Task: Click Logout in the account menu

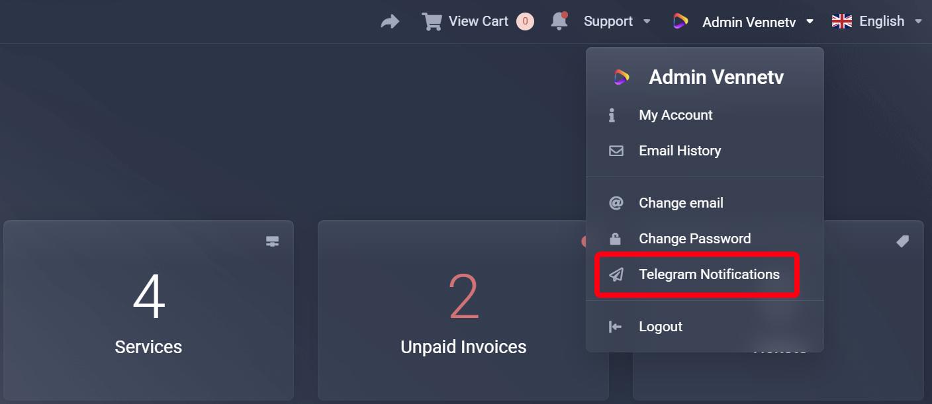Action: click(x=660, y=327)
